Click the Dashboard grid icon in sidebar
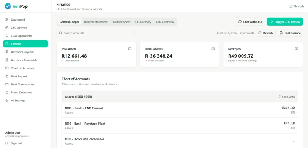Viewport: 308px width, 148px height. click(7, 19)
